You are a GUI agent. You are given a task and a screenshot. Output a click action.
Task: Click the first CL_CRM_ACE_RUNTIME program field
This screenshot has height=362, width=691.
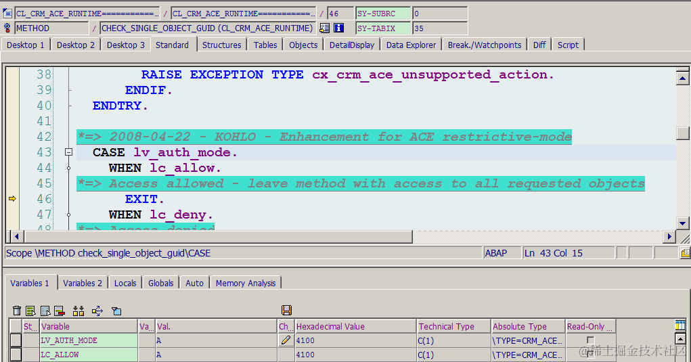(87, 14)
